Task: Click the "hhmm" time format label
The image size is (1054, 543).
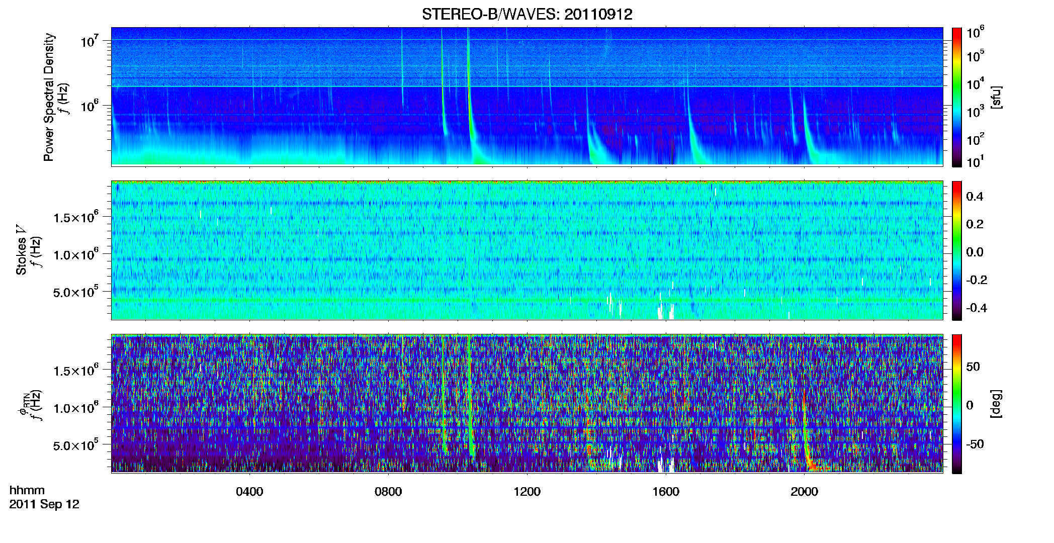Action: point(27,490)
